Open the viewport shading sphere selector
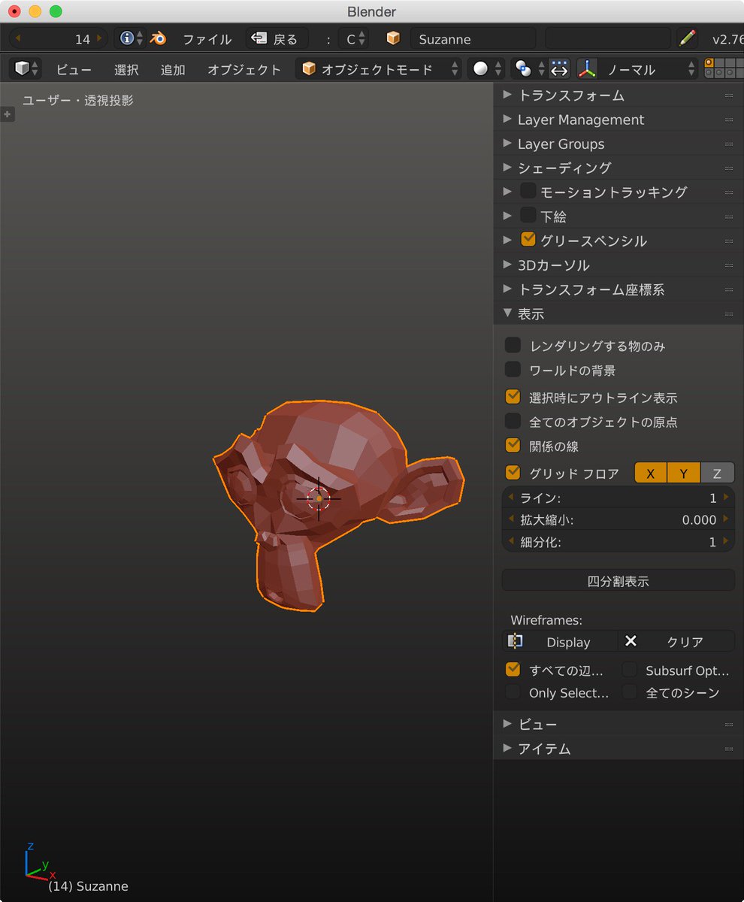Viewport: 744px width, 902px height. (x=485, y=69)
